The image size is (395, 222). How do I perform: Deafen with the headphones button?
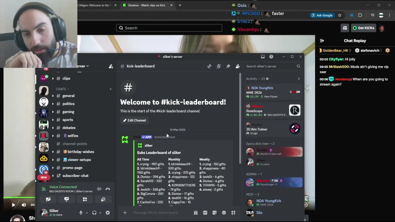coord(94,213)
